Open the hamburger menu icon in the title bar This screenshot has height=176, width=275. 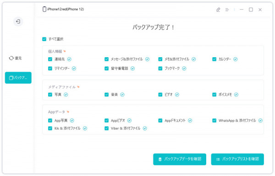pyautogui.click(x=227, y=10)
